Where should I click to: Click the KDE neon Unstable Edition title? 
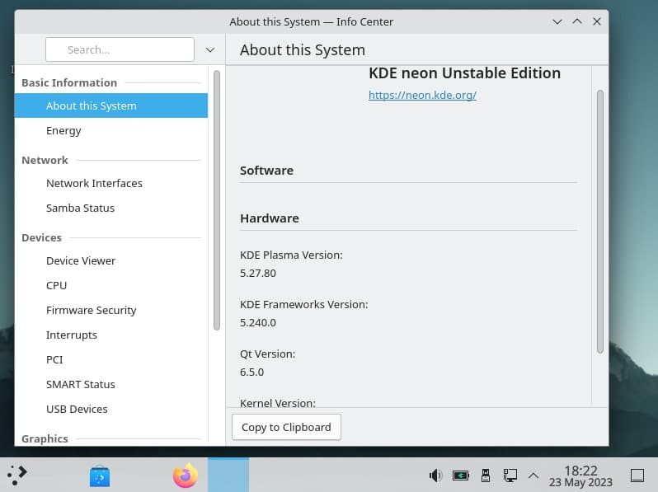pos(464,73)
